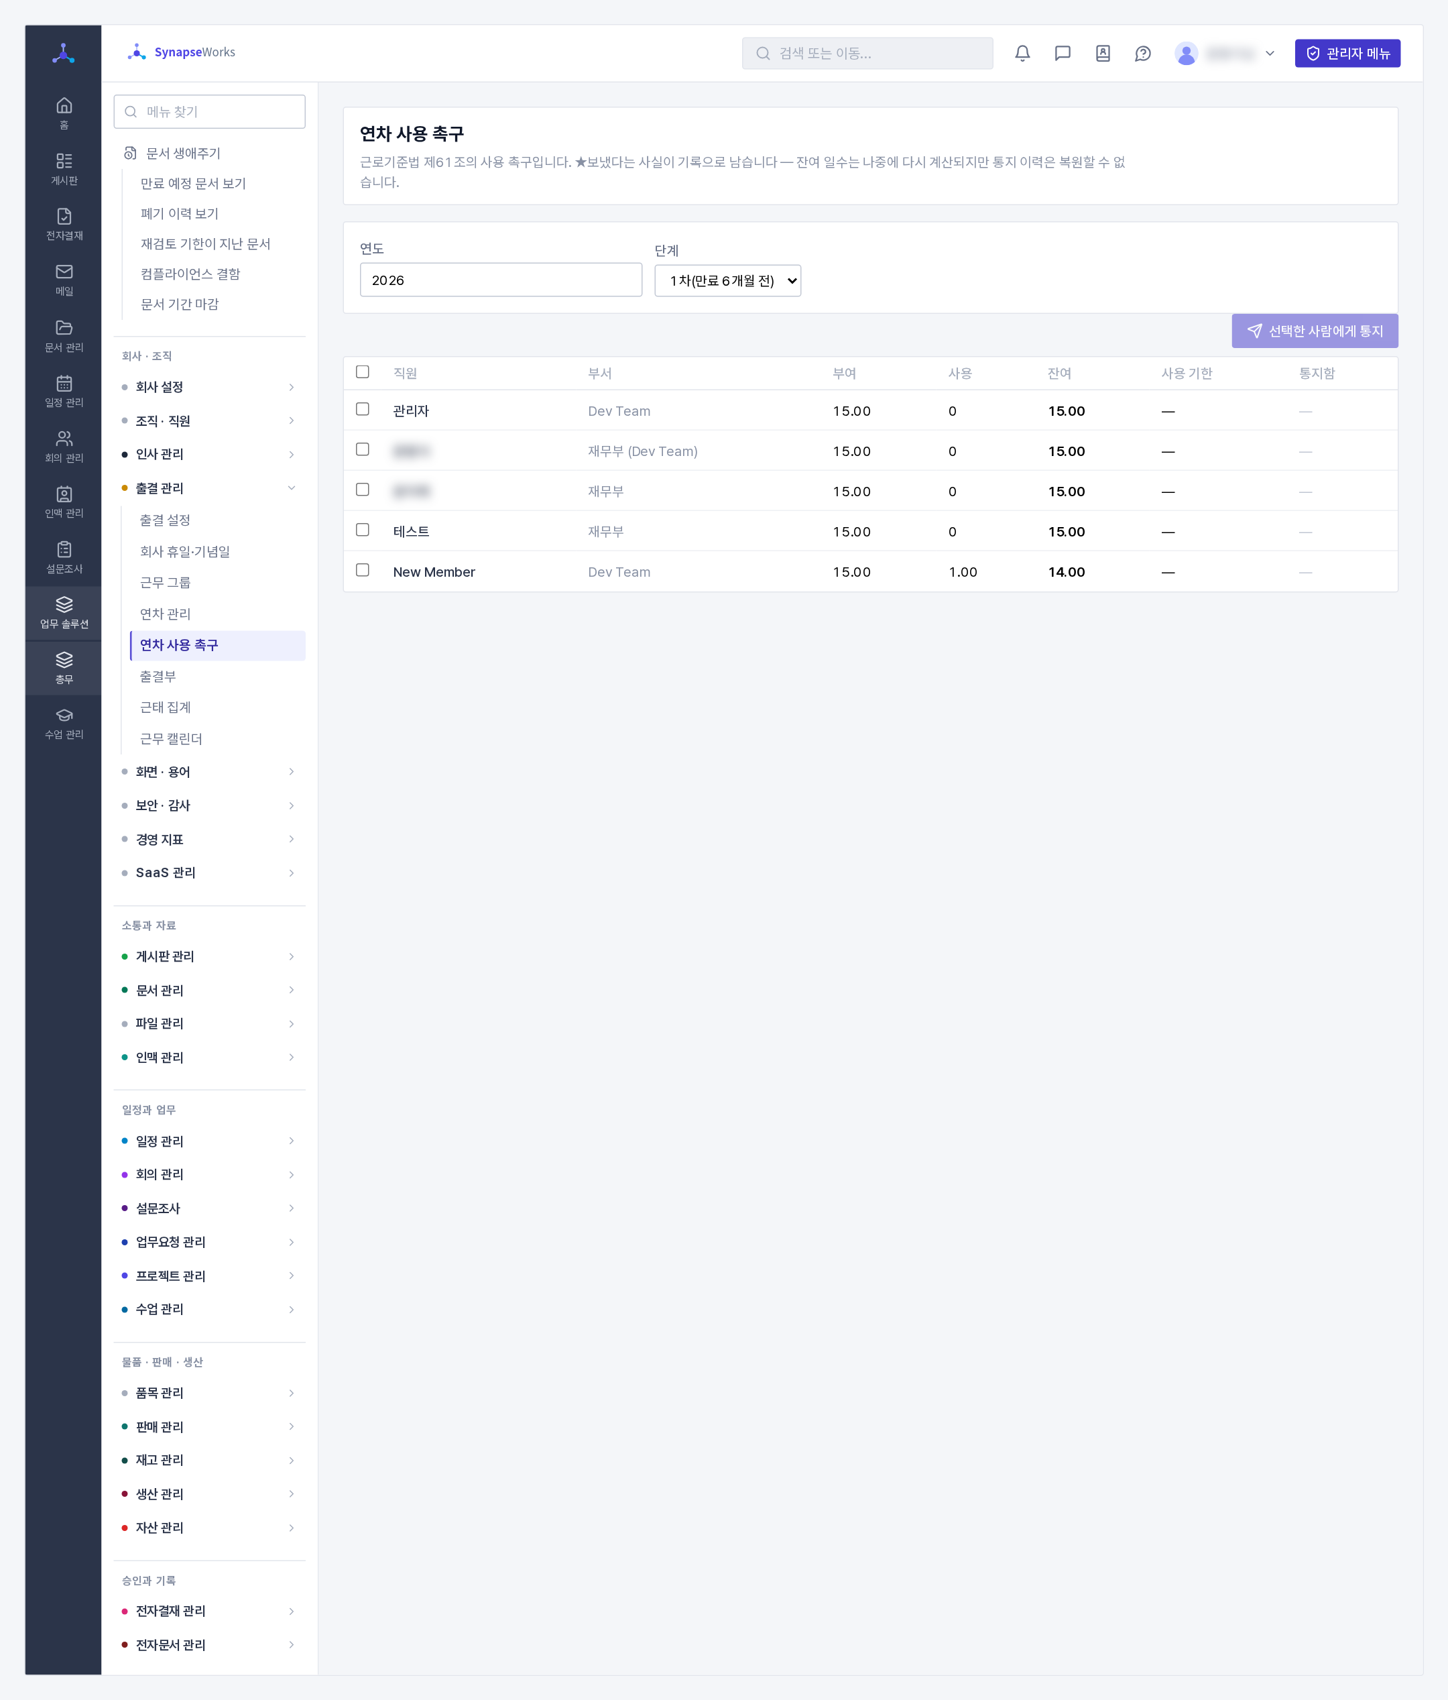Image resolution: width=1448 pixels, height=1700 pixels.
Task: Open the 메일 mail icon
Action: pos(64,280)
